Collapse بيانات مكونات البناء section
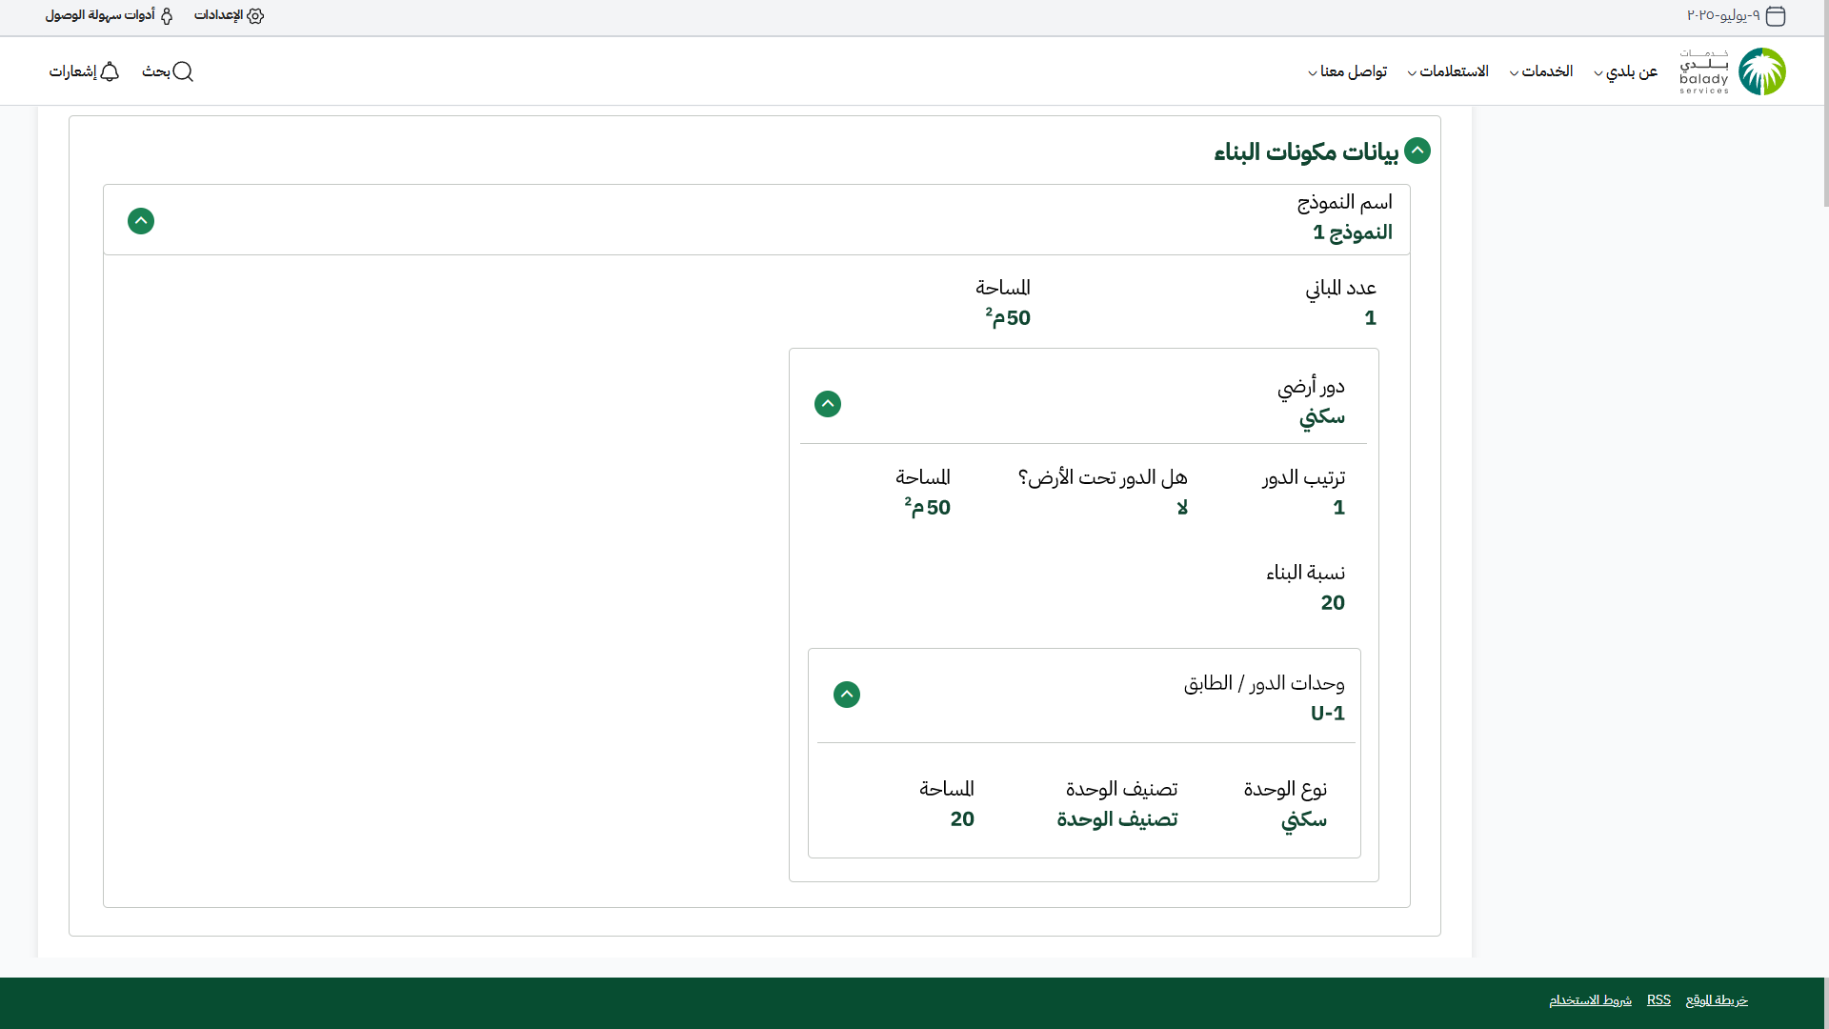Viewport: 1829px width, 1029px height. coord(1417,151)
